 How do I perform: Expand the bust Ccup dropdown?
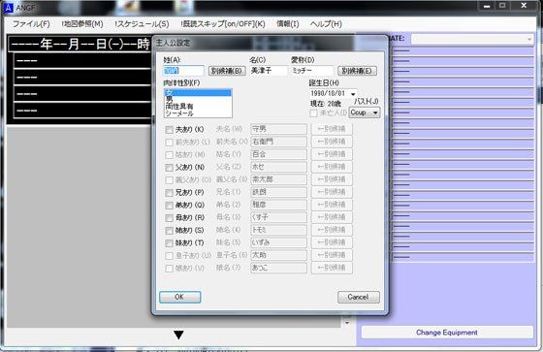click(x=375, y=112)
